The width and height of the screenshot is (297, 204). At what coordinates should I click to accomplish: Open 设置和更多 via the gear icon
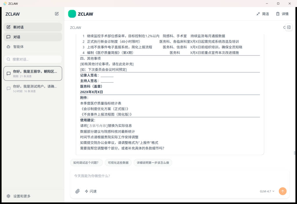pyautogui.click(x=8, y=196)
